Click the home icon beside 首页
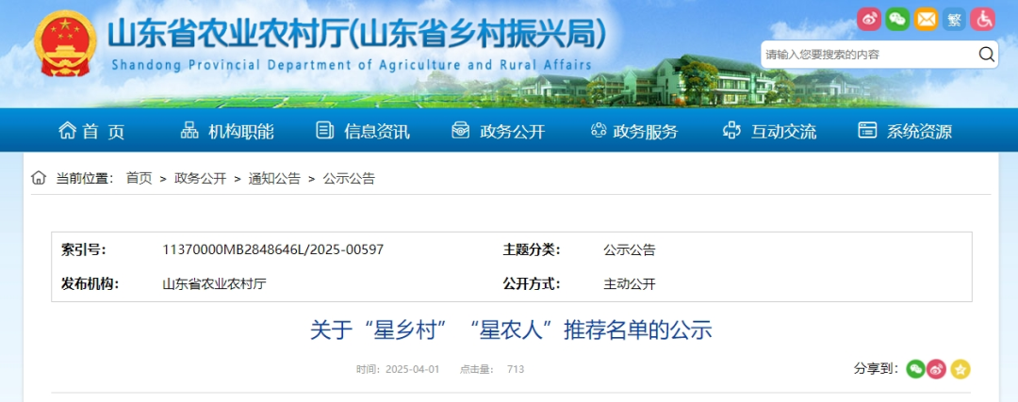Image resolution: width=1018 pixels, height=402 pixels. pyautogui.click(x=67, y=130)
